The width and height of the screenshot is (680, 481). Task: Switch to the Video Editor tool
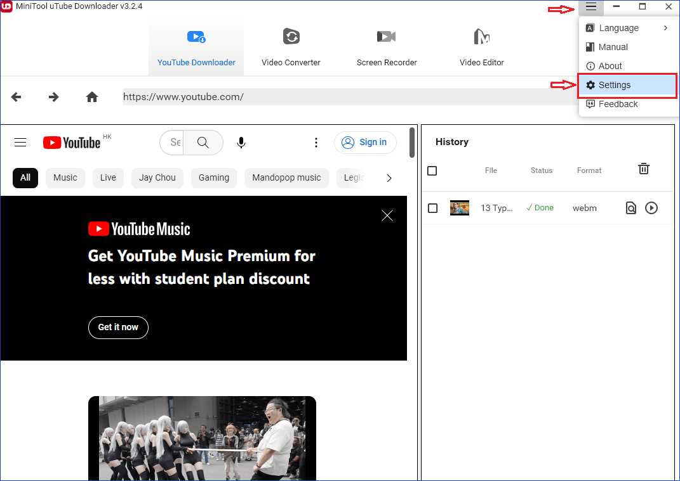coord(481,46)
